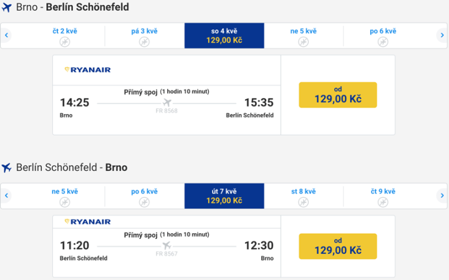Choose čt 9 kvě in return date strip
This screenshot has height=280, width=449.
pos(382,196)
